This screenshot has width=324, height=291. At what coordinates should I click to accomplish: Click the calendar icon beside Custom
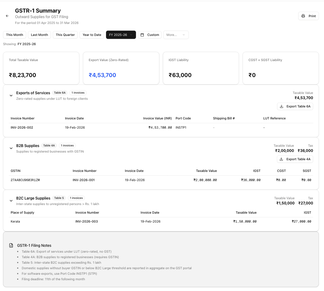pyautogui.click(x=142, y=35)
